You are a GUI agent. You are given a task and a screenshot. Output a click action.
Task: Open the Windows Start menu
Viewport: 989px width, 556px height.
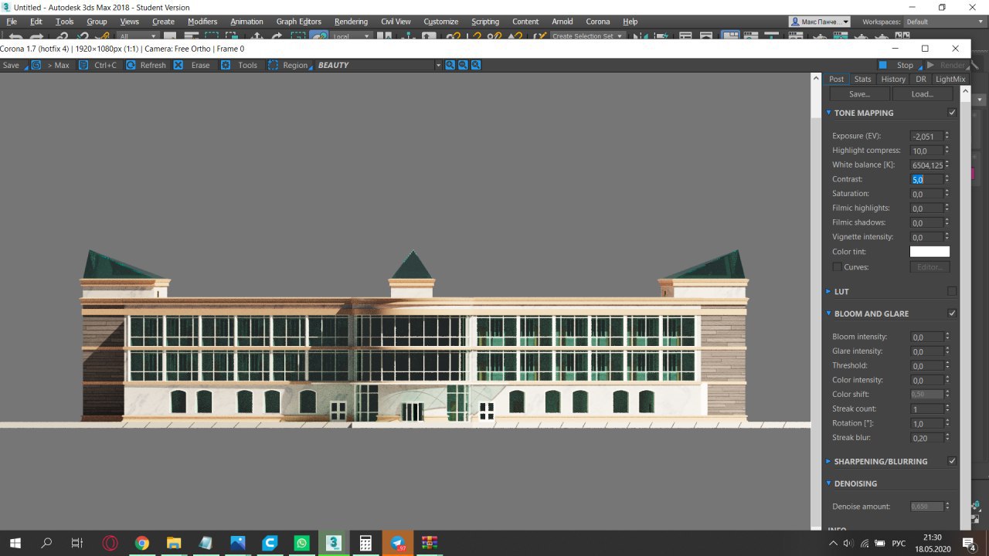pyautogui.click(x=15, y=543)
